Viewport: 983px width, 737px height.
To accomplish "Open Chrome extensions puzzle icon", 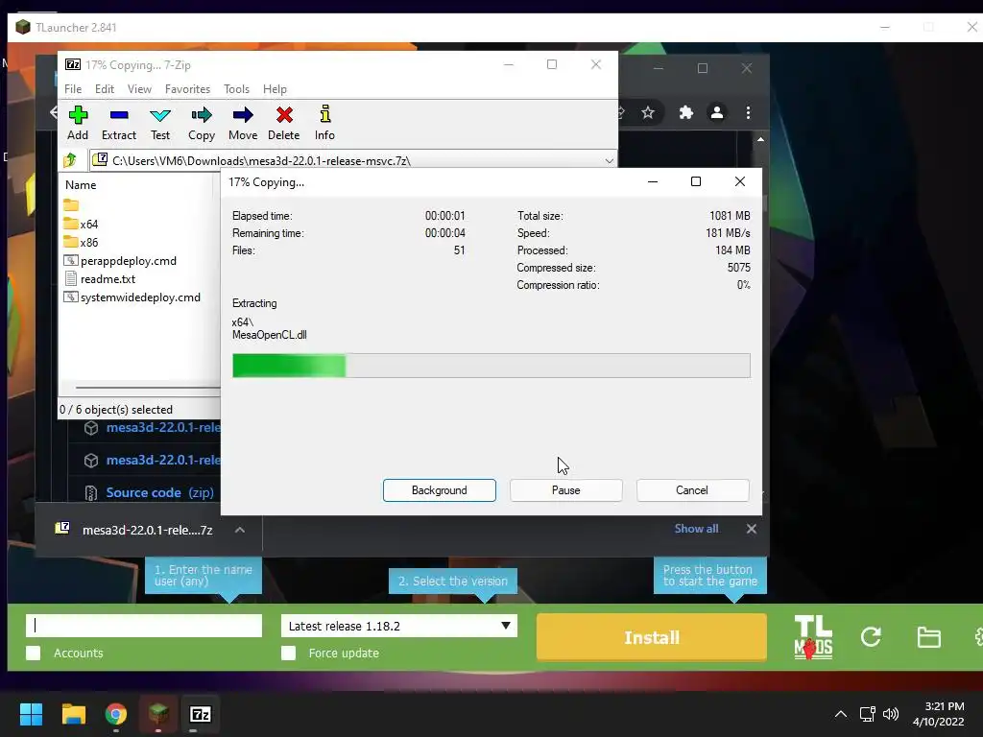I will 685,113.
